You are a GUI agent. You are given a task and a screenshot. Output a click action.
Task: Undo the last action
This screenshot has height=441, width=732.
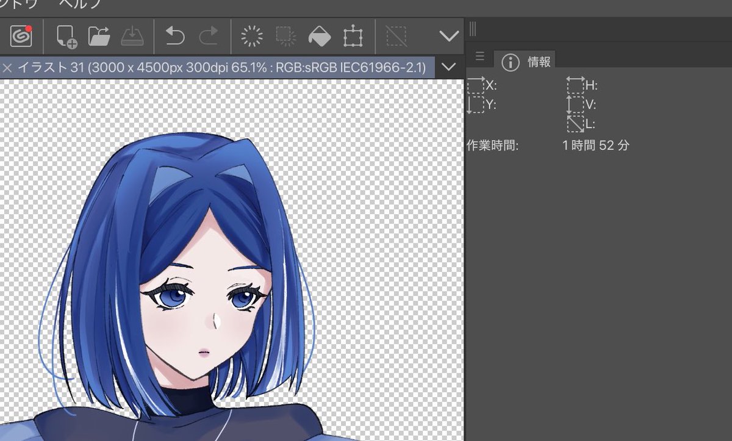[176, 35]
